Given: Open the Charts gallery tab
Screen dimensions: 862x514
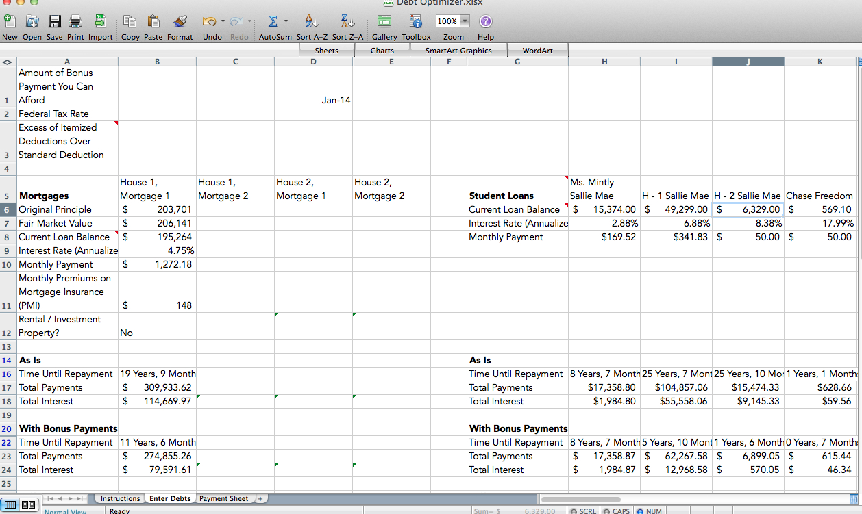Looking at the screenshot, I should 382,50.
